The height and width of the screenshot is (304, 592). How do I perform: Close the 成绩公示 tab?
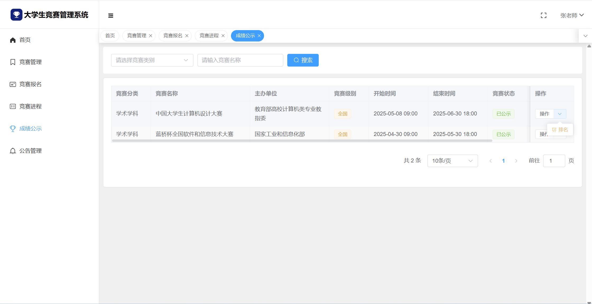259,36
